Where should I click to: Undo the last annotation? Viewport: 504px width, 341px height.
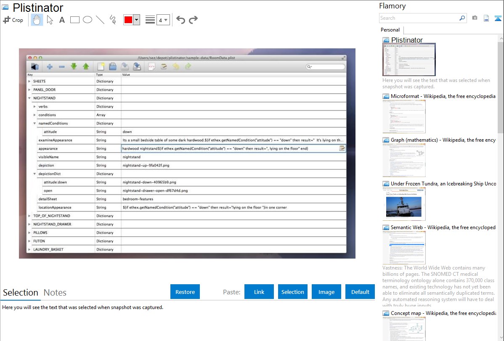[x=180, y=20]
